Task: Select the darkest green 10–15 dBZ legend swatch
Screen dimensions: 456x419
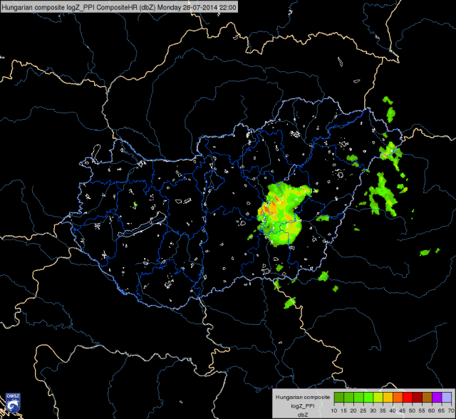Action: tap(339, 398)
